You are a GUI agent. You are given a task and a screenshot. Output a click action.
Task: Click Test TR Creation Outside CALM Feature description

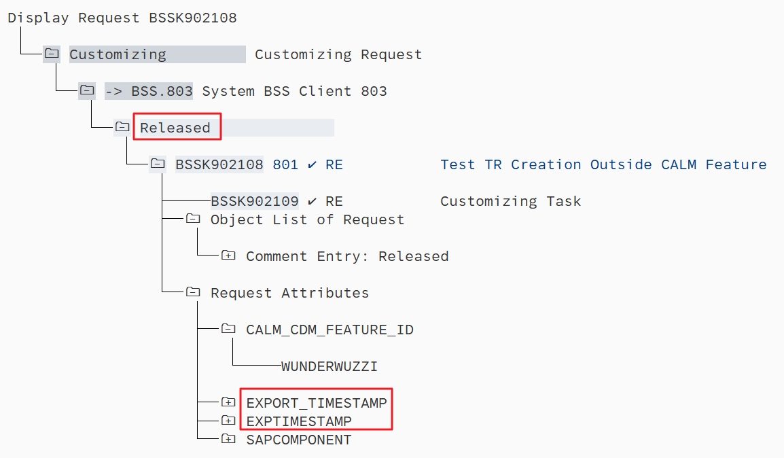click(603, 164)
